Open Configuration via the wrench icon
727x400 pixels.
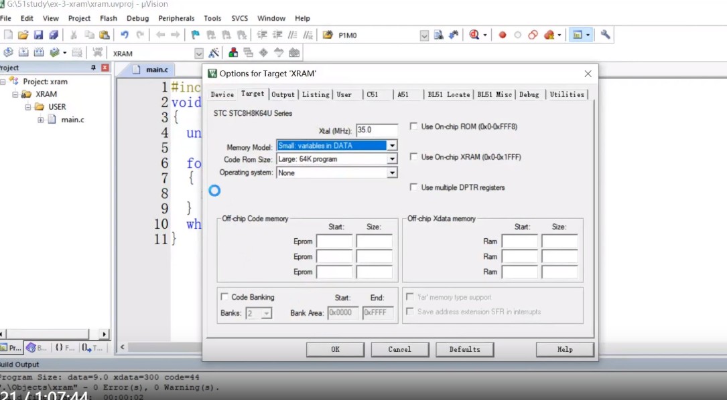click(605, 35)
